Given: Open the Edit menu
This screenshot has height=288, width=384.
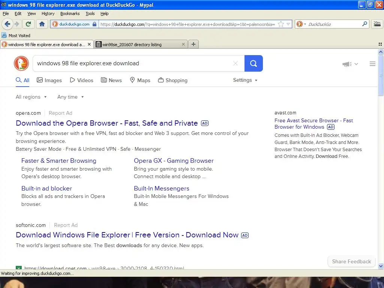Looking at the screenshot, I should (x=18, y=13).
